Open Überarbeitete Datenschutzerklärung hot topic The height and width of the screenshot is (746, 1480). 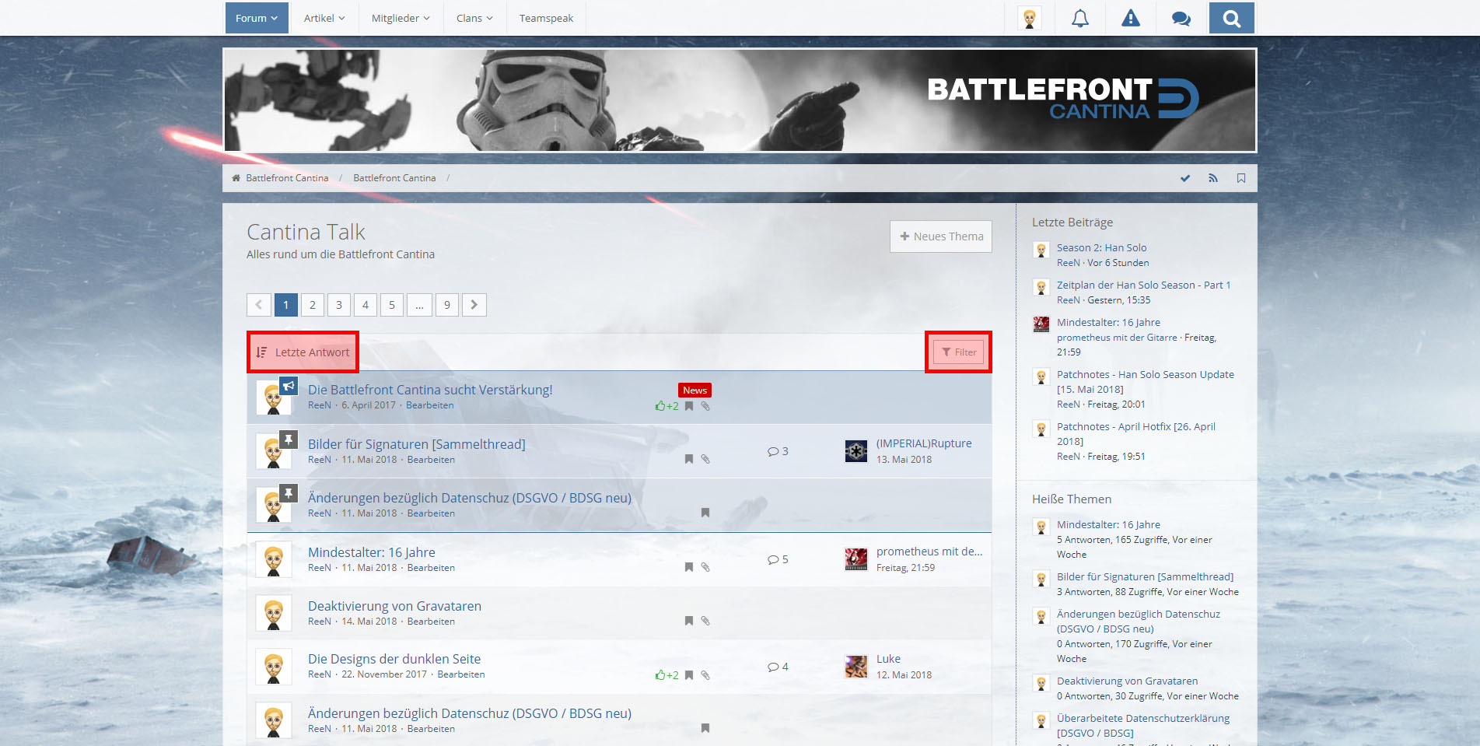pos(1143,726)
